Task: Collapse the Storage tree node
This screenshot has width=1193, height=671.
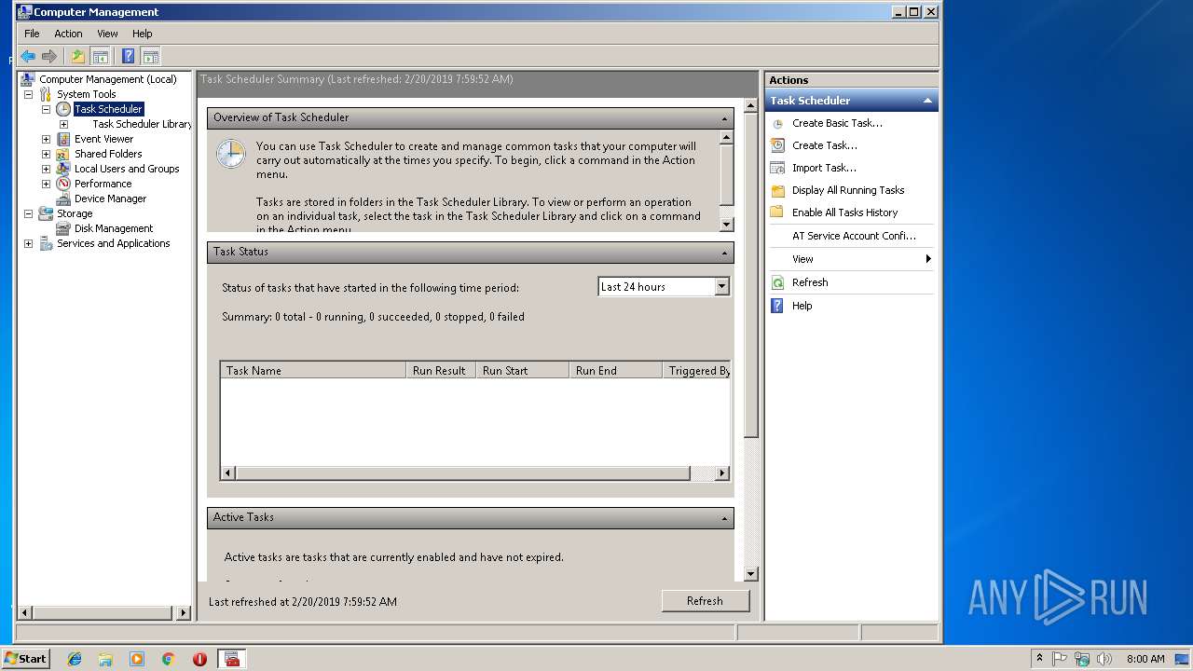Action: pyautogui.click(x=28, y=213)
